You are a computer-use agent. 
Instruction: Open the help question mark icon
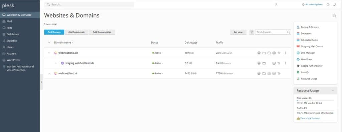[328, 4]
